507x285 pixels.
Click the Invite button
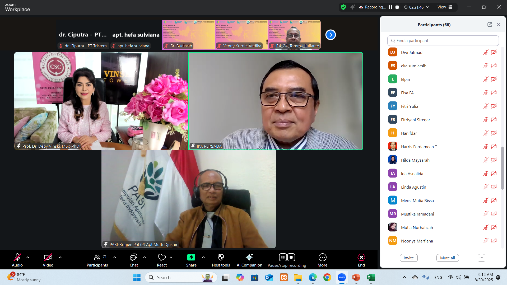coord(408,258)
